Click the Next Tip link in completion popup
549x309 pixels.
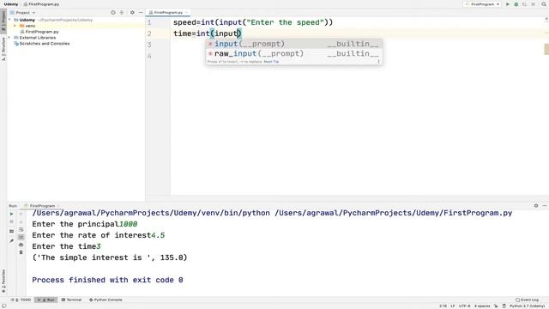pyautogui.click(x=271, y=62)
